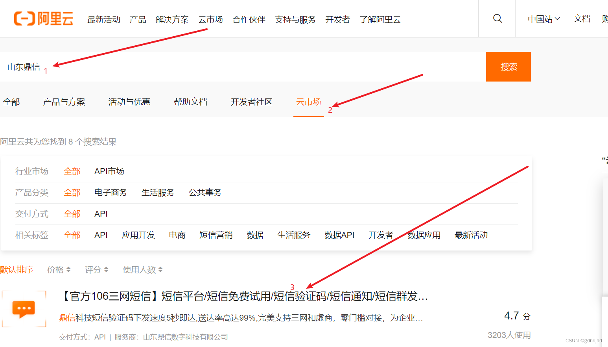Open the 官方106三网短信 product title
608x347 pixels.
click(x=243, y=296)
